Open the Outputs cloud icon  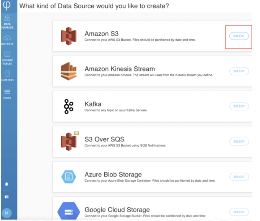point(7,40)
